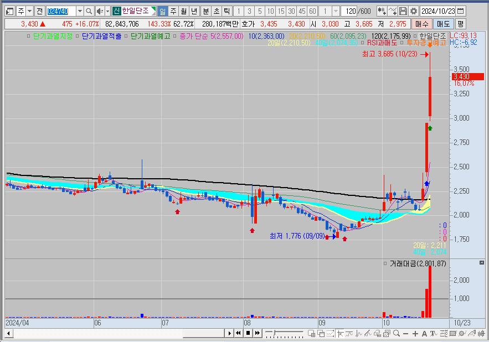Open chart settings gear icon

tap(414, 12)
